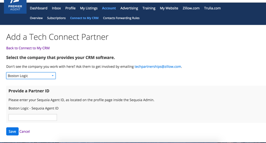Switch to the Overview sub-tab

click(36, 18)
